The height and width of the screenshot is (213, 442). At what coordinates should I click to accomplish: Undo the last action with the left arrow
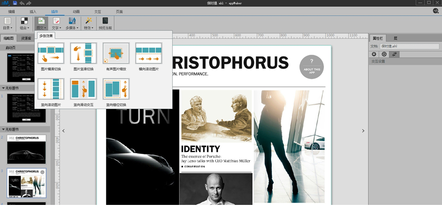click(x=22, y=4)
